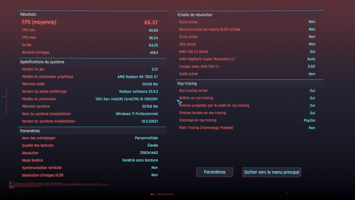Click the FPS max. value 96.24
355x200 pixels.
pos(153,38)
